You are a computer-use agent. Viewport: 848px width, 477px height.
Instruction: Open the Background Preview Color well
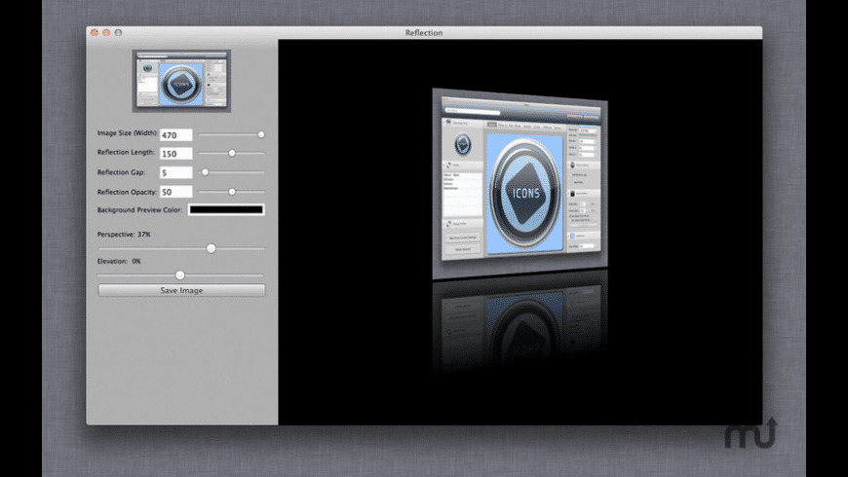tap(226, 209)
